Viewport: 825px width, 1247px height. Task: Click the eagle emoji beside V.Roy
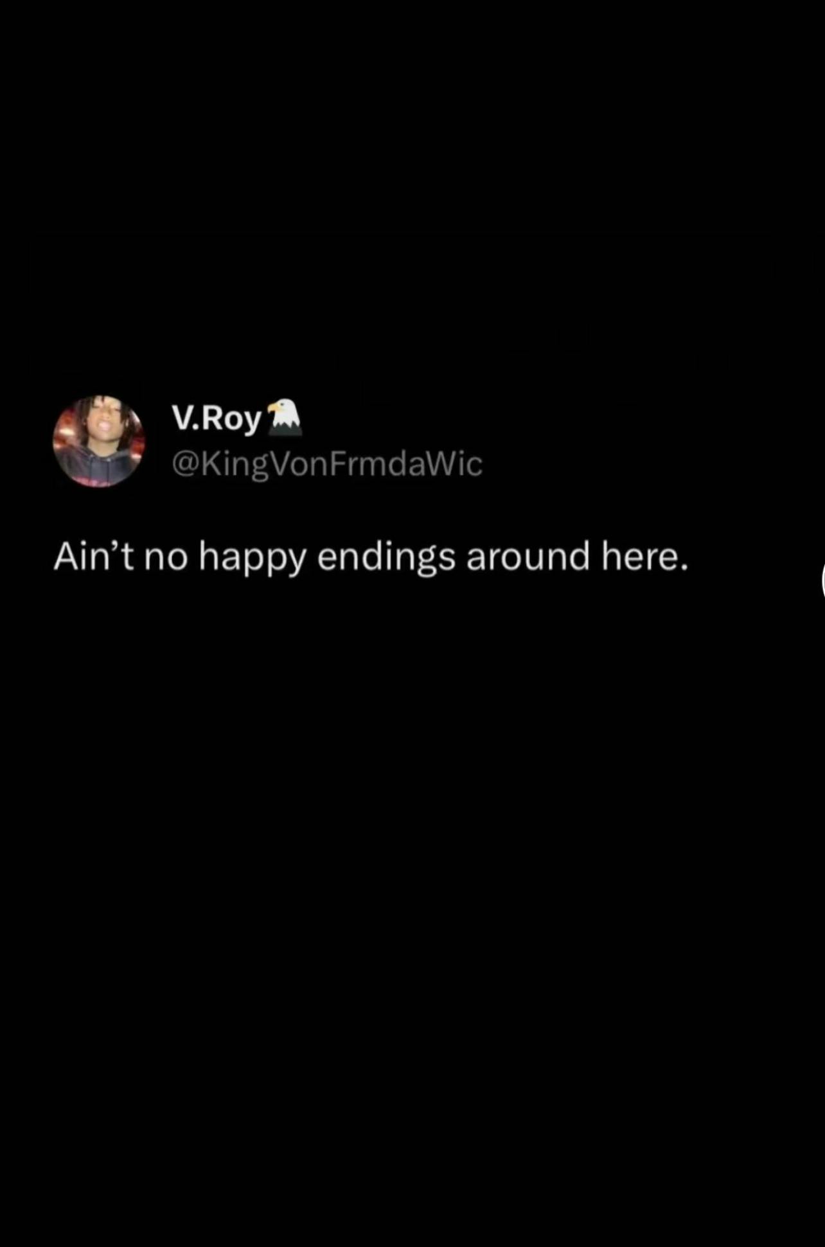[x=283, y=417]
